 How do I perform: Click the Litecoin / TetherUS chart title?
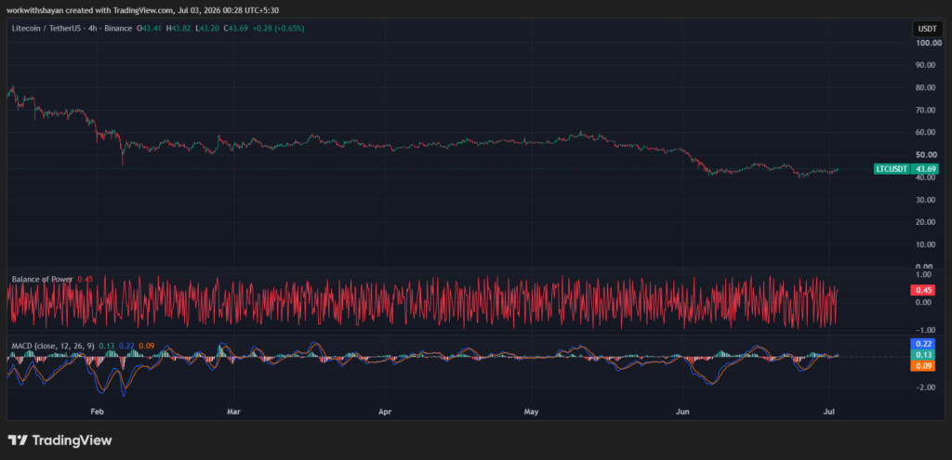(72, 28)
